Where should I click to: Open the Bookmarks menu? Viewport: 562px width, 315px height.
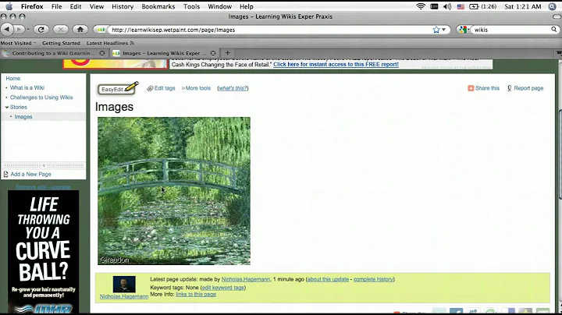tap(158, 6)
